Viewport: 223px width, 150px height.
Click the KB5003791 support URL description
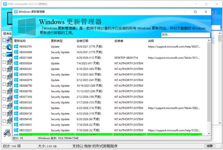click(174, 47)
